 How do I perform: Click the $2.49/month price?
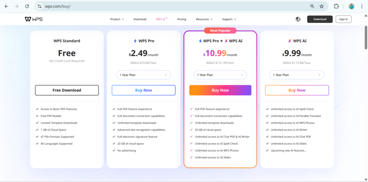click(144, 53)
